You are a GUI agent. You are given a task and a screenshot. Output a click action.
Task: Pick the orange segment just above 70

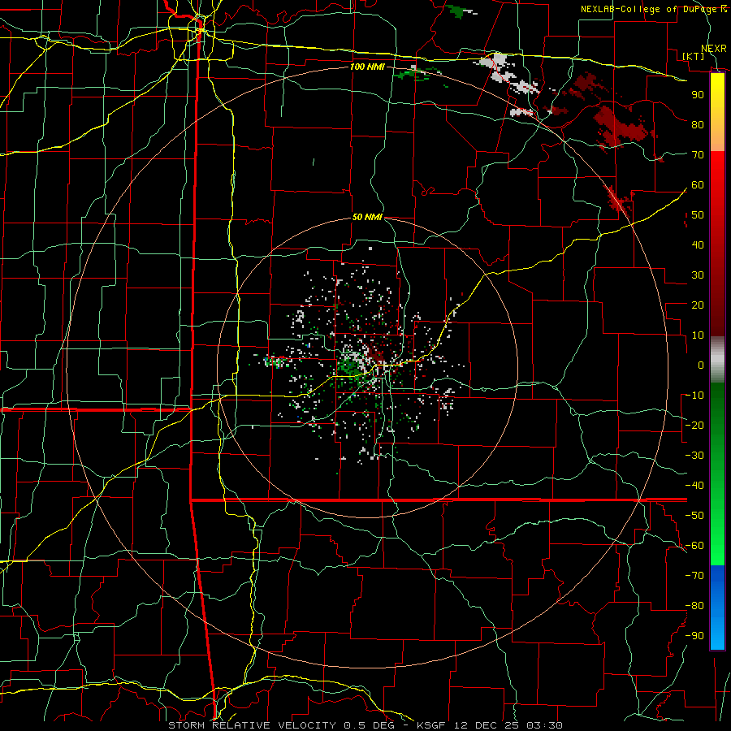717,139
